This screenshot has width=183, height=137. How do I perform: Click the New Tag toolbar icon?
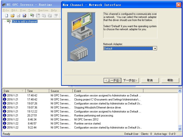50,16
